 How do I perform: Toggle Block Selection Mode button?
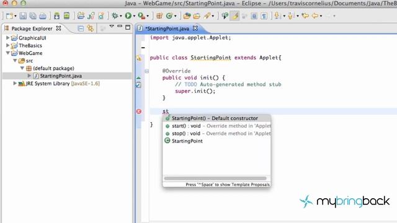pyautogui.click(x=254, y=16)
